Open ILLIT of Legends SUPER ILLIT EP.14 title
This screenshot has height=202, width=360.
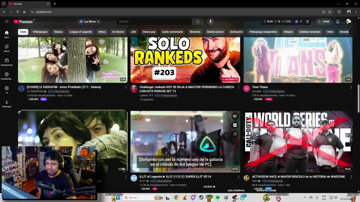click(175, 177)
